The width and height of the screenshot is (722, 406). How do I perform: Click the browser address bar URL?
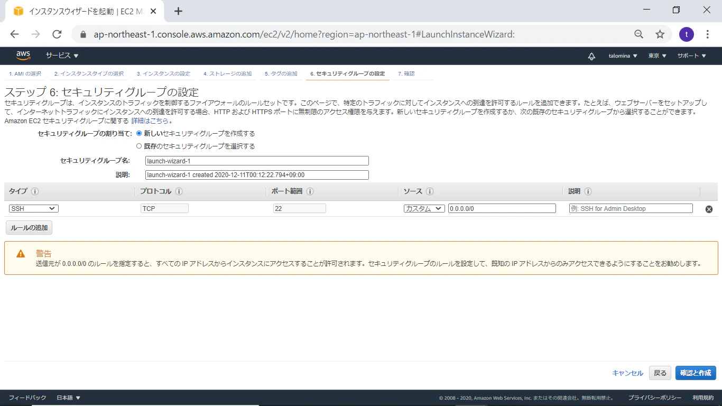click(304, 34)
